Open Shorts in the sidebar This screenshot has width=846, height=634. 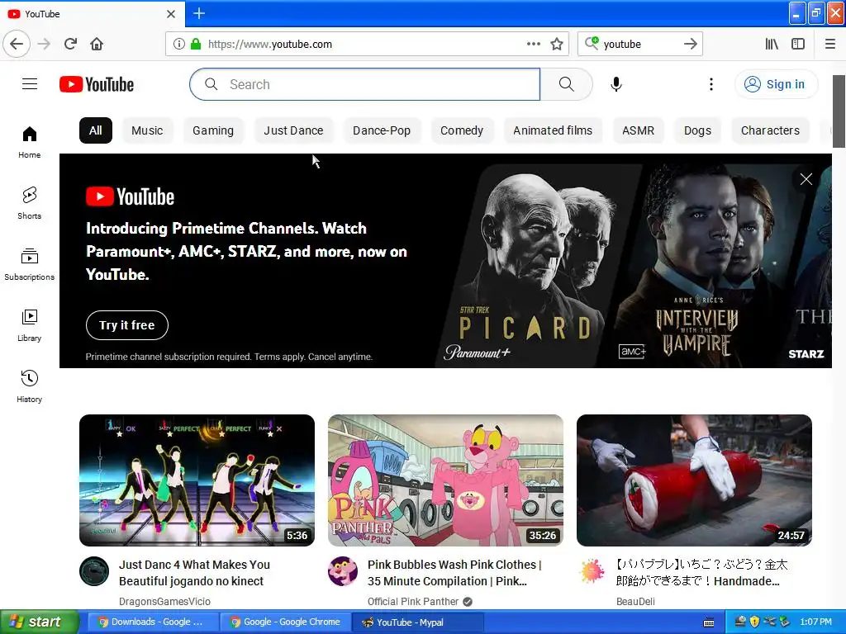point(29,203)
